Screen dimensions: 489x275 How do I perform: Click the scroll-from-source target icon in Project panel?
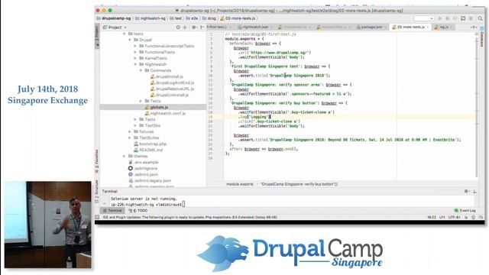pos(178,27)
